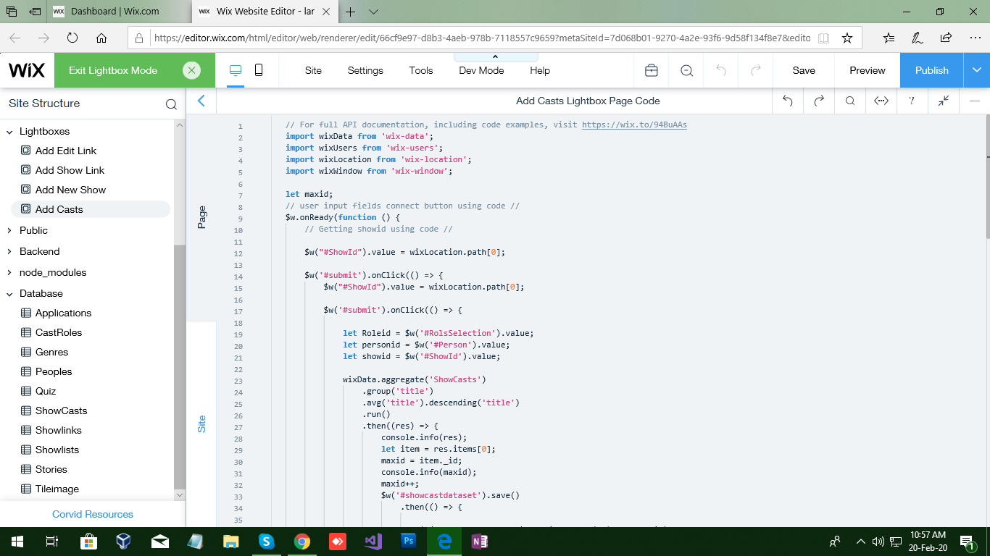Image resolution: width=990 pixels, height=556 pixels.
Task: Open Photoshop from the taskbar
Action: point(408,541)
